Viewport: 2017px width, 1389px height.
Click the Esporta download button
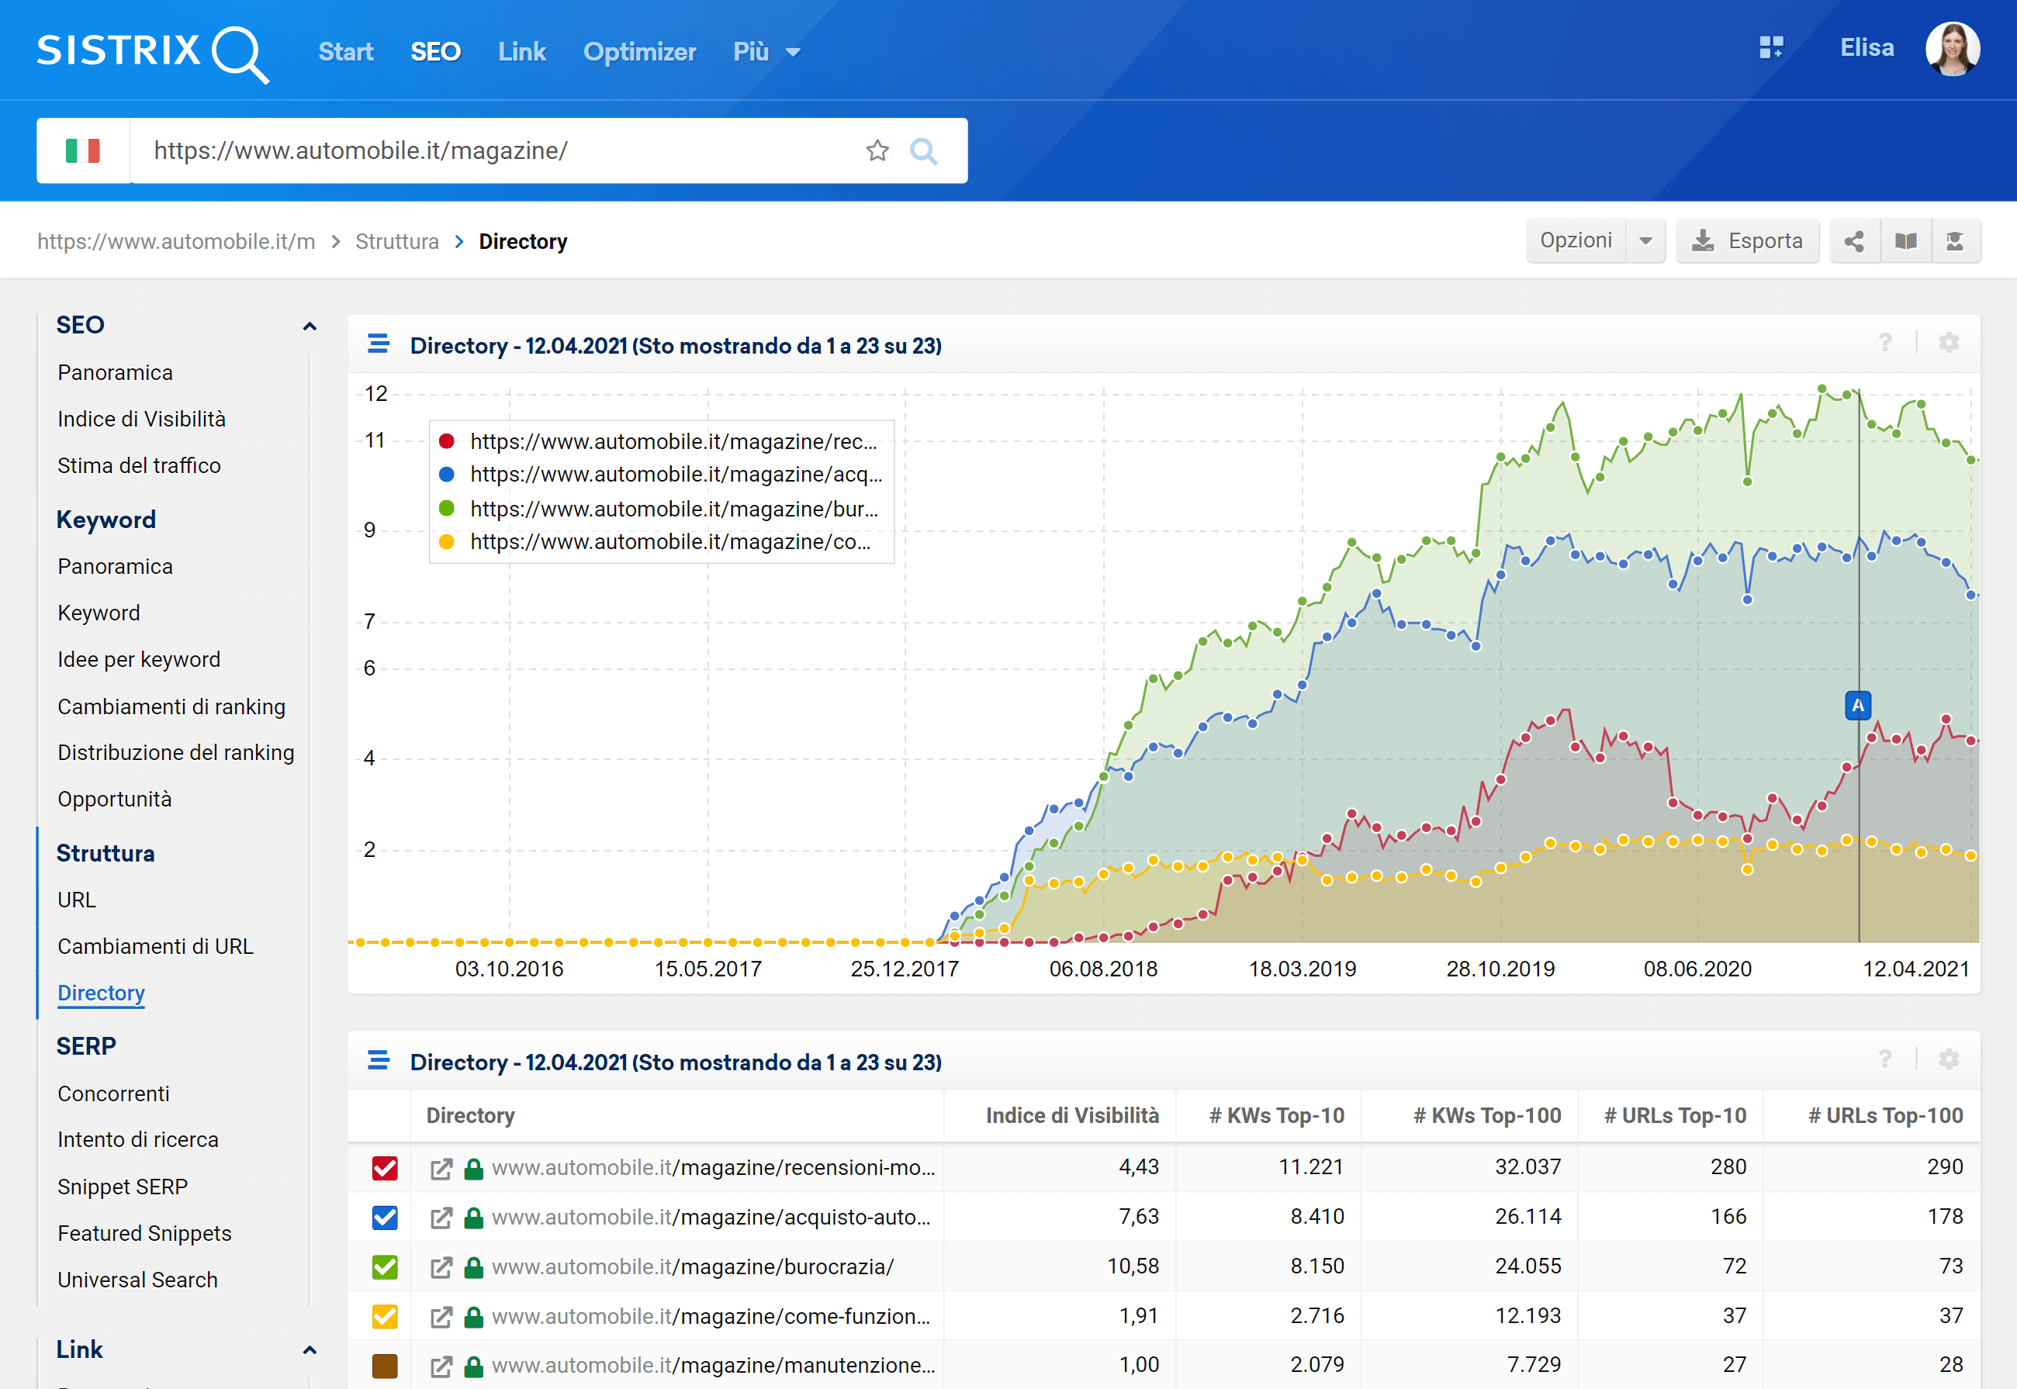coord(1747,241)
